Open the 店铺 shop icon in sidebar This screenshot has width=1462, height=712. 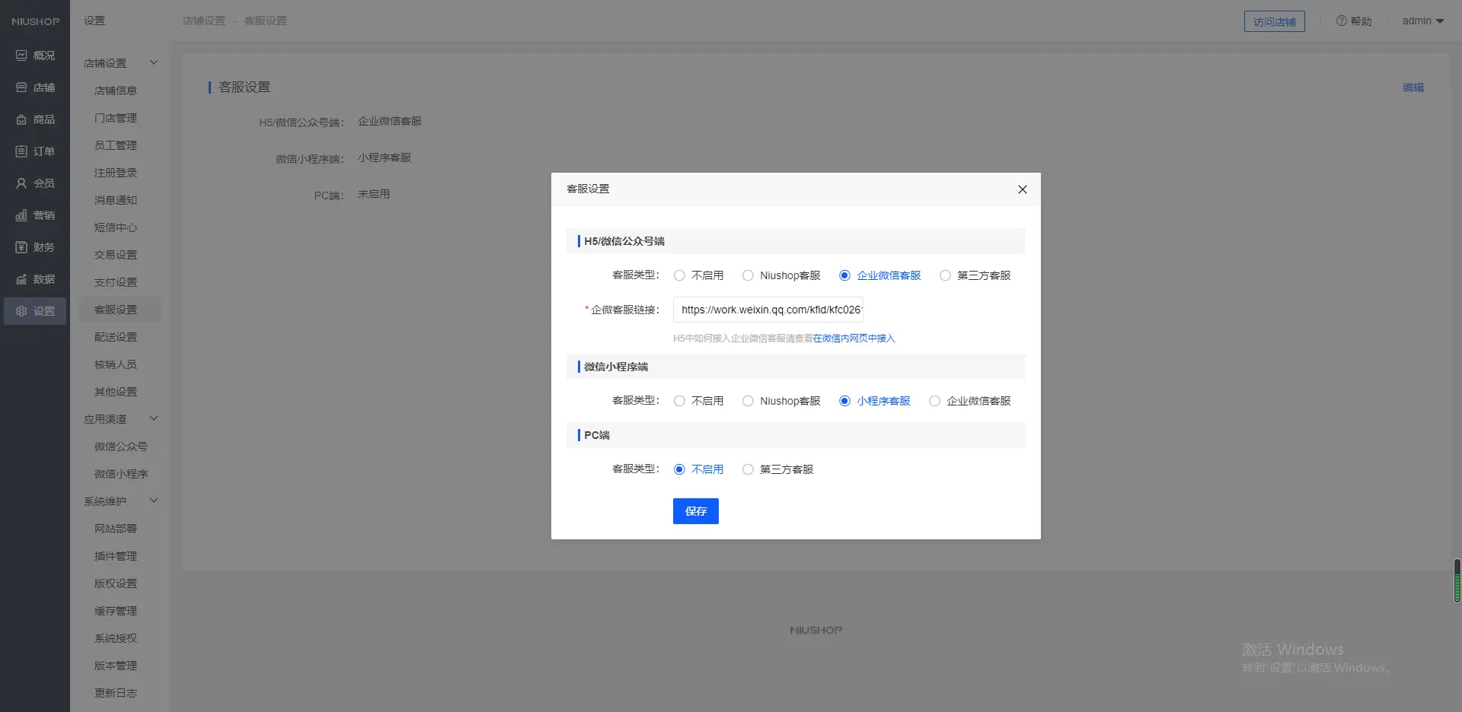pos(21,87)
